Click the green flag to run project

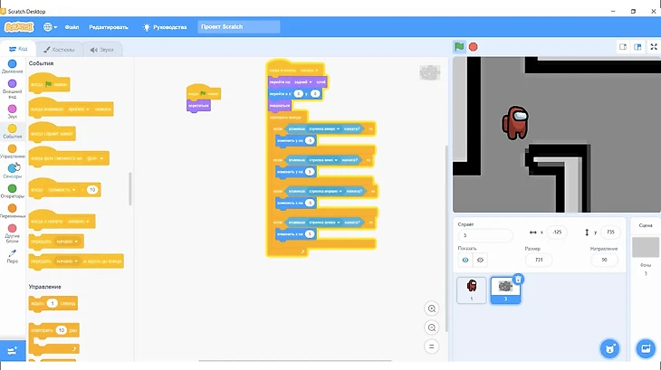459,47
